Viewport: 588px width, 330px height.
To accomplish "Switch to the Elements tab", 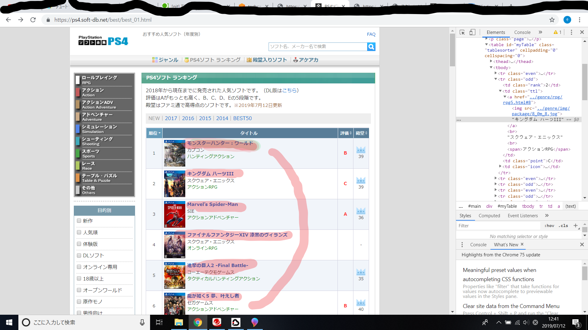I will pos(496,32).
